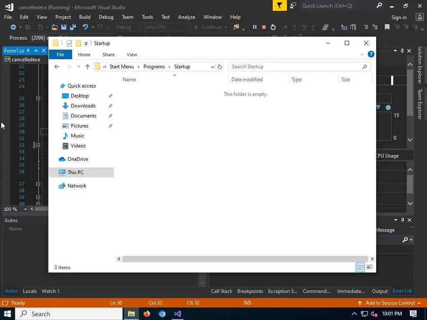Click the Save All icon in Visual Studio toolbar
The width and height of the screenshot is (427, 320).
tap(73, 27)
